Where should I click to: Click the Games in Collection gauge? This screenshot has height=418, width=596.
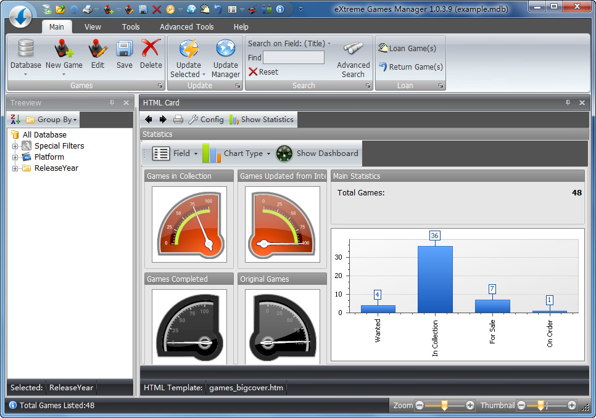pyautogui.click(x=189, y=224)
